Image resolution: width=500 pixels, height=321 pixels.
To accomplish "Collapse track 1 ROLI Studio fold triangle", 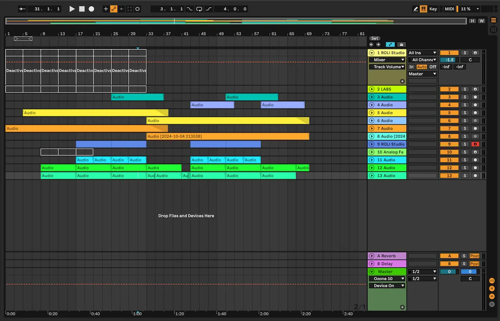I will pos(372,53).
